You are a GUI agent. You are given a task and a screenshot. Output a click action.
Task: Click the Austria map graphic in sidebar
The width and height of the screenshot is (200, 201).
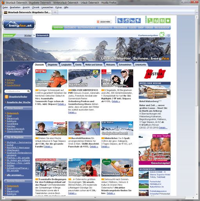pos(18,70)
